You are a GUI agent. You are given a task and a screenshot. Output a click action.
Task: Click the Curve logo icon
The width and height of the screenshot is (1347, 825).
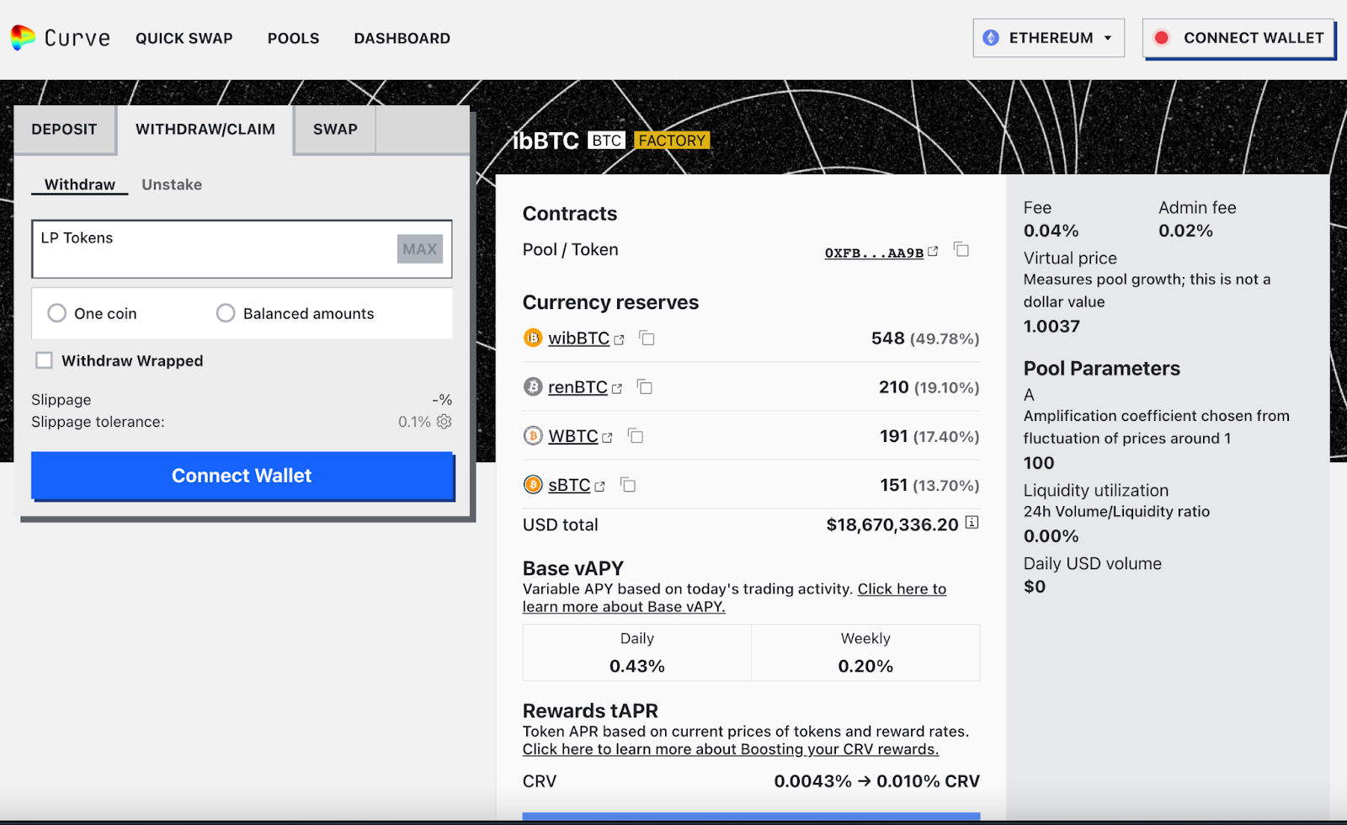coord(23,37)
